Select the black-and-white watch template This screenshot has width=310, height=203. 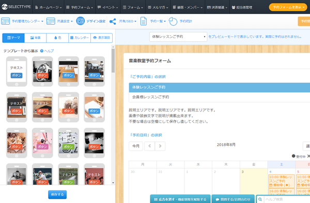click(x=42, y=71)
